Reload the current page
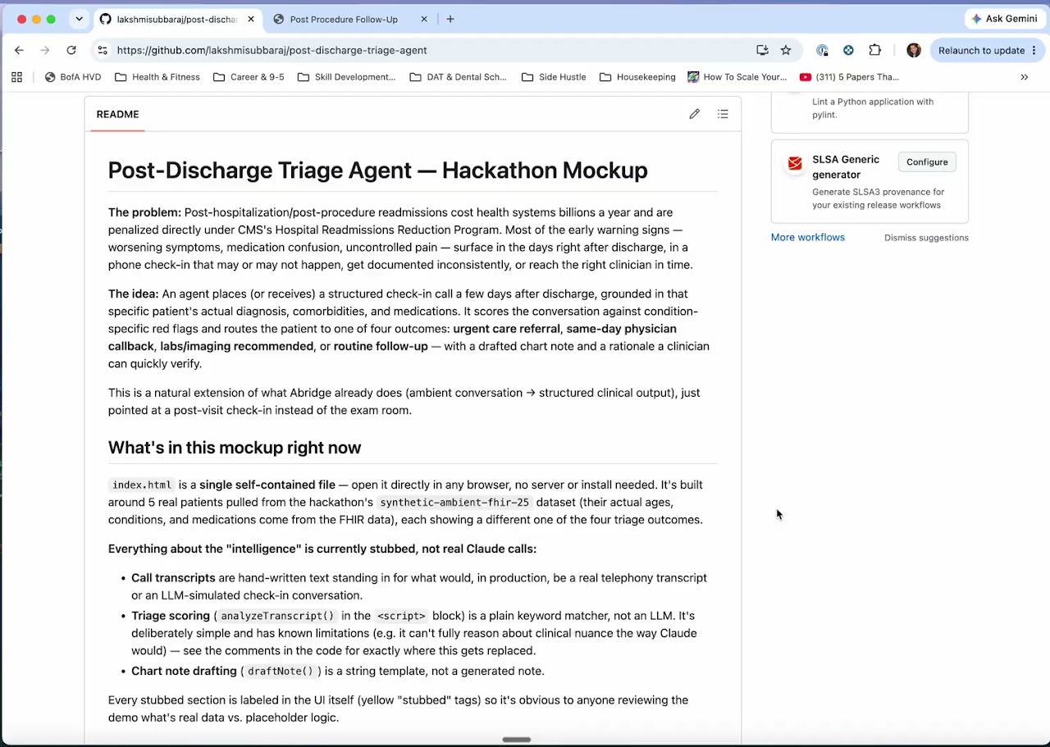The image size is (1050, 747). click(x=71, y=50)
